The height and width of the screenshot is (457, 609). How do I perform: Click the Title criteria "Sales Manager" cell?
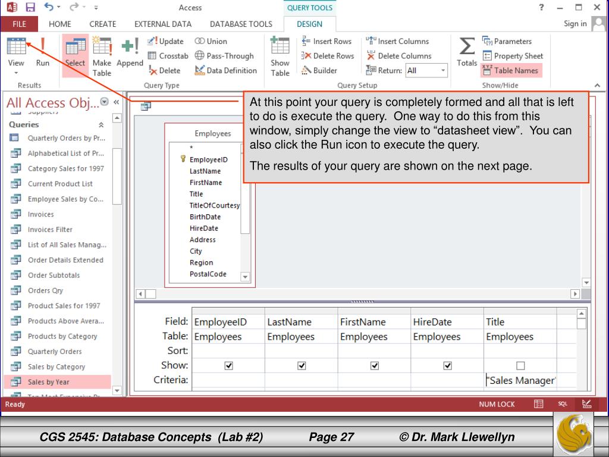tap(520, 380)
